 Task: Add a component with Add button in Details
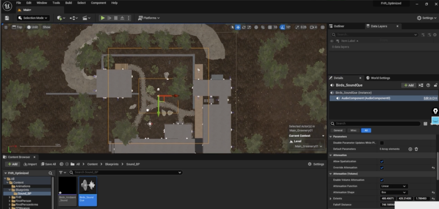[x=409, y=85]
